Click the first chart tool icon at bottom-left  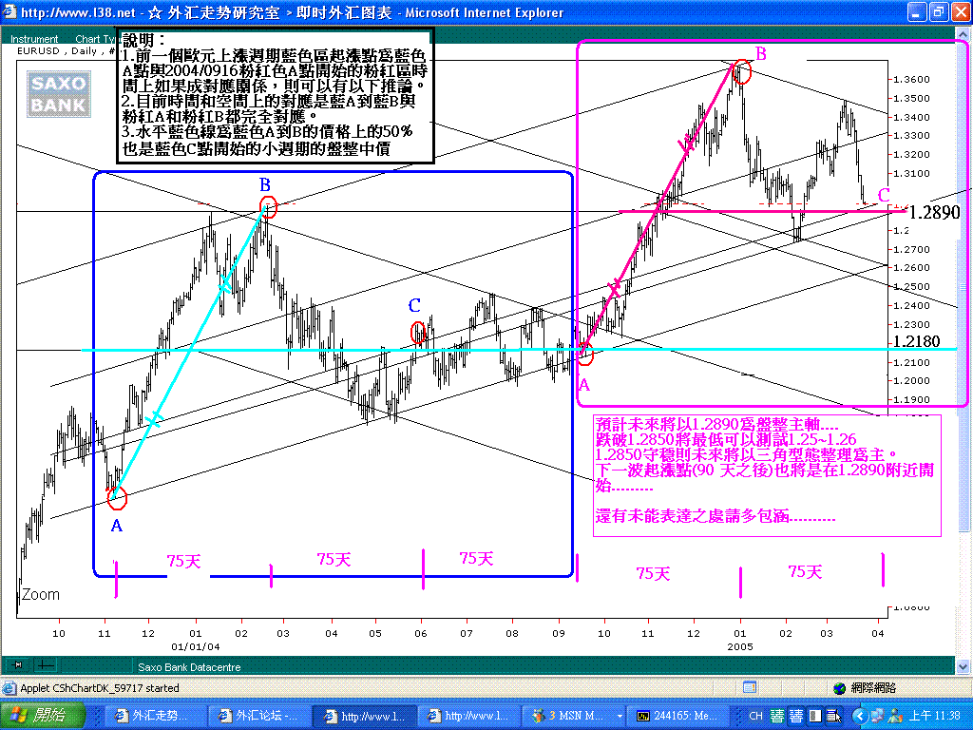[x=18, y=664]
